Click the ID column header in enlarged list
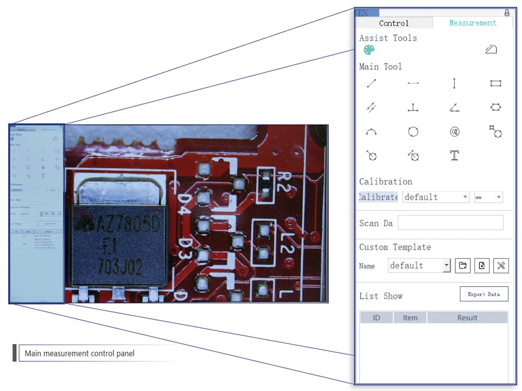The height and width of the screenshot is (391, 522). 376,317
